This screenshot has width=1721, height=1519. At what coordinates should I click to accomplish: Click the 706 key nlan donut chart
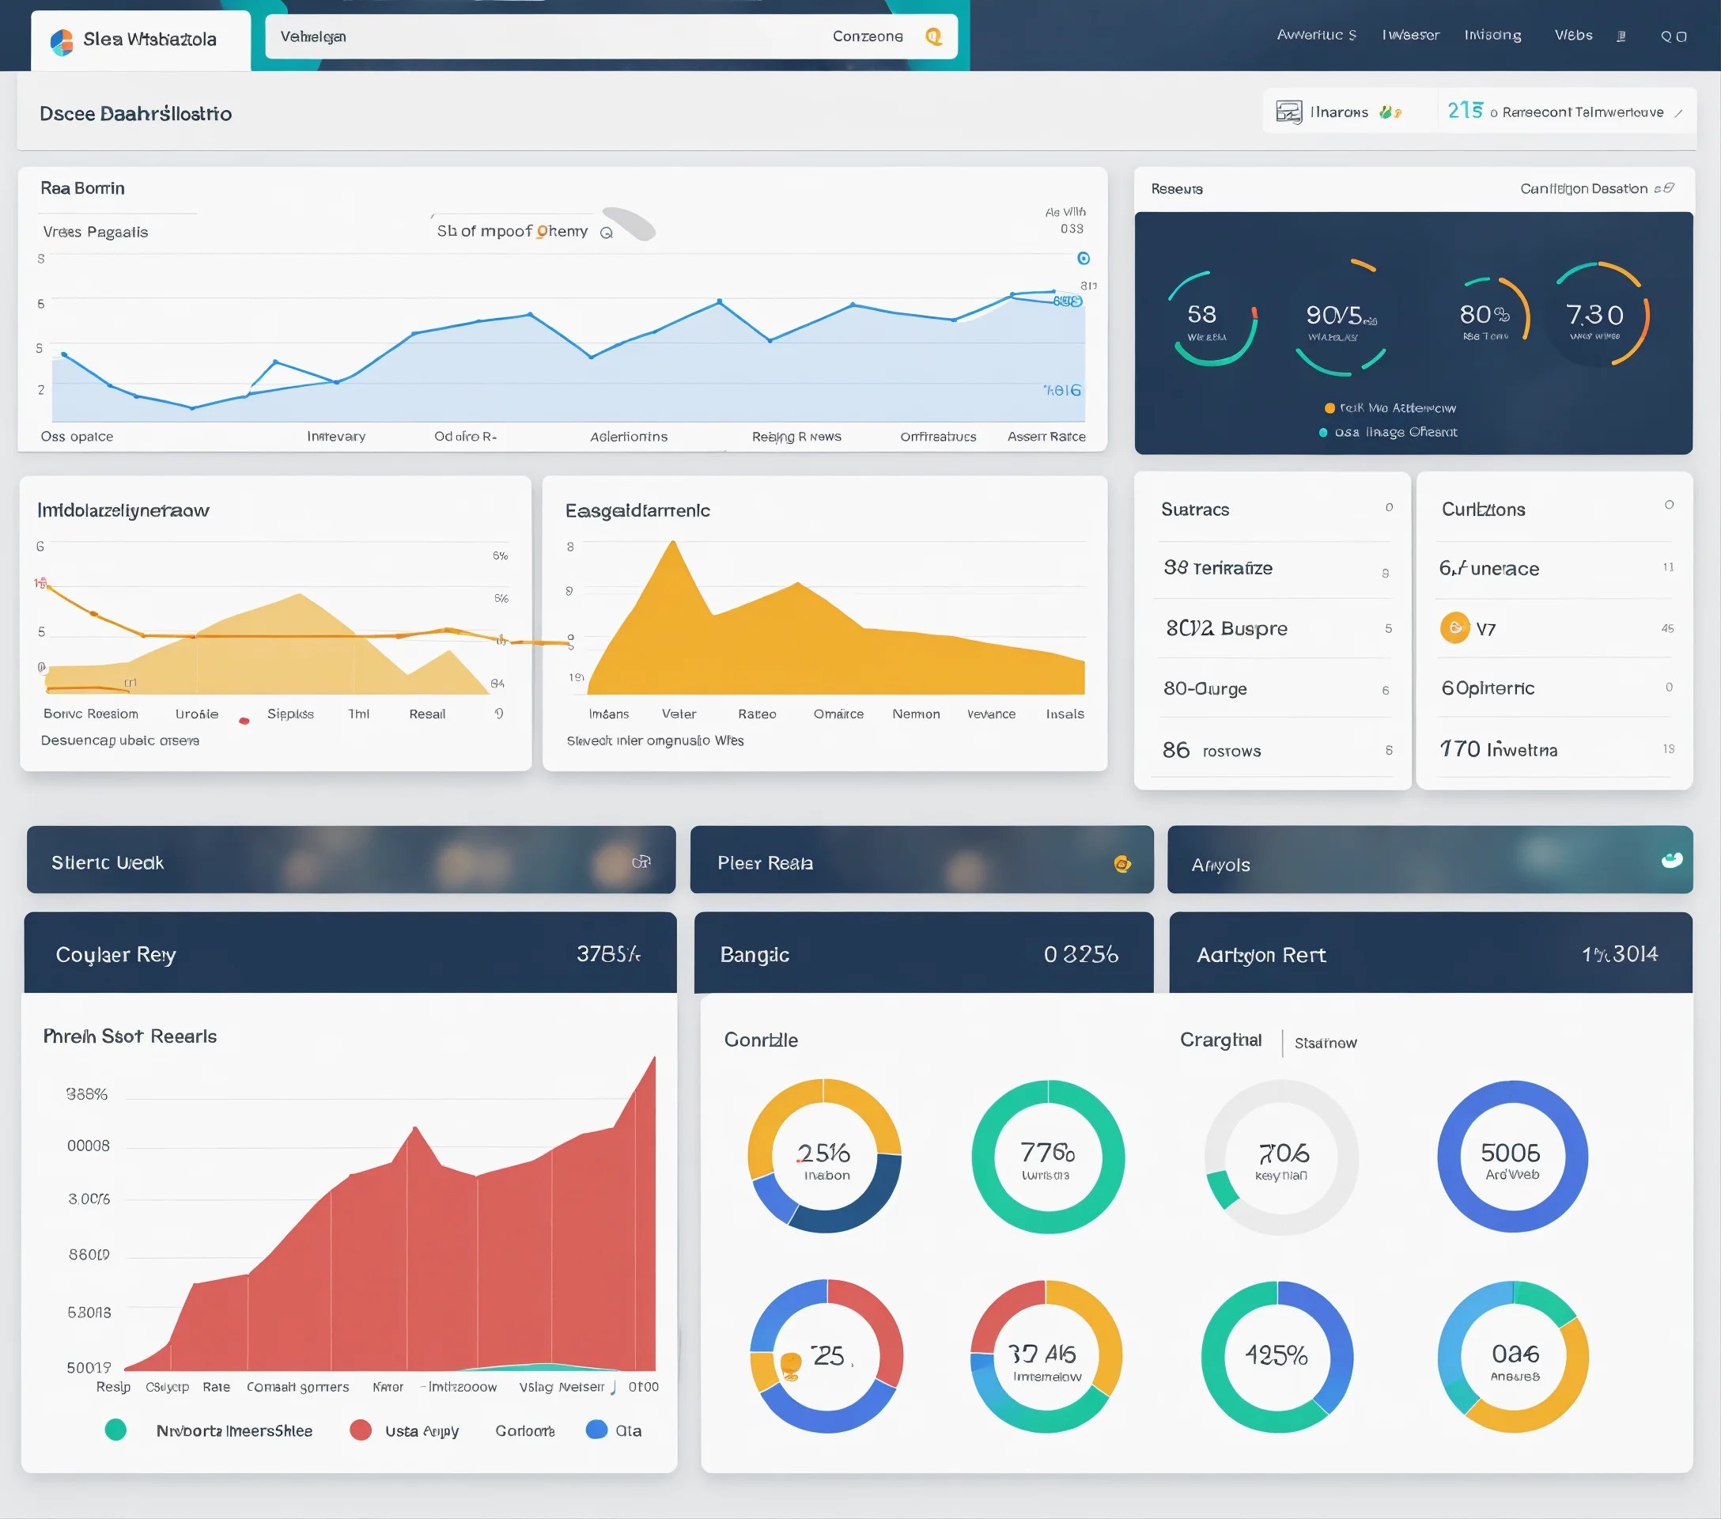pos(1281,1157)
